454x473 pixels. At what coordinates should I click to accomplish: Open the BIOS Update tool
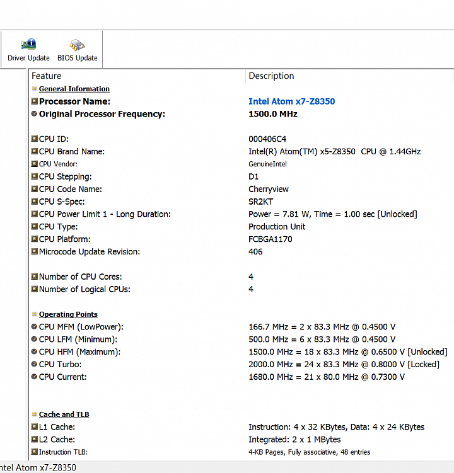(x=78, y=50)
